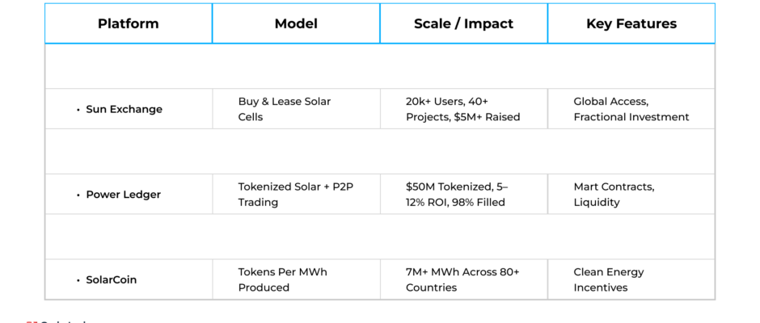Select the Scale / Impact header cell
The width and height of the screenshot is (760, 323).
click(x=464, y=23)
